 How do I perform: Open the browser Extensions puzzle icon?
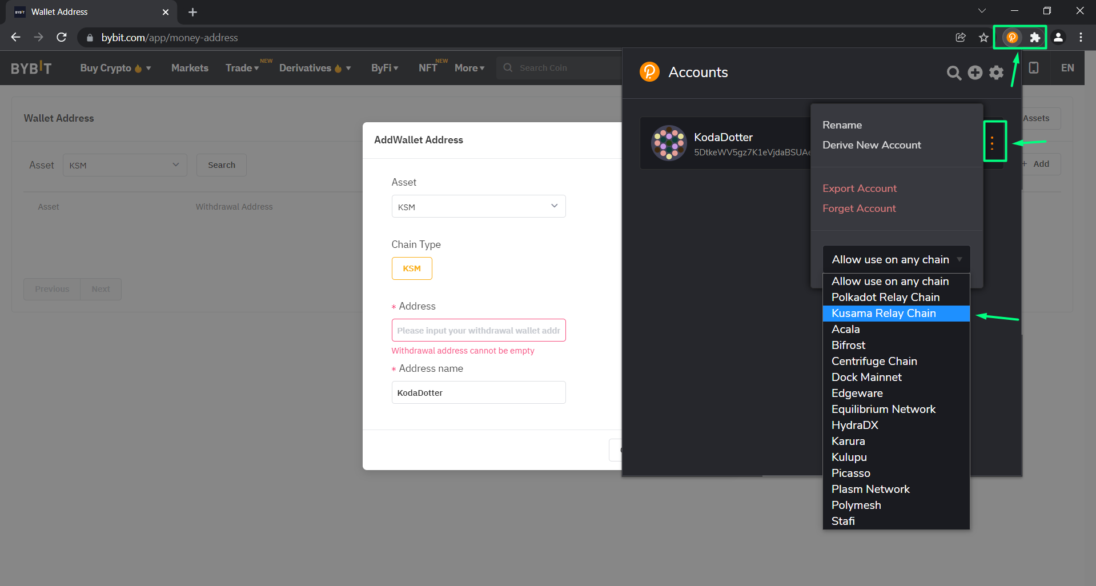pyautogui.click(x=1034, y=38)
